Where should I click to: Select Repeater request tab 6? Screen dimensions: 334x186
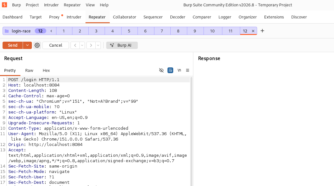click(145, 31)
